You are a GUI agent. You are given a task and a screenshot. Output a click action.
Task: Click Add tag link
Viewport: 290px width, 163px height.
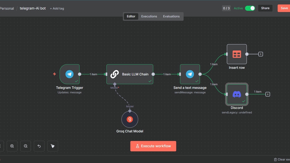click(x=57, y=8)
